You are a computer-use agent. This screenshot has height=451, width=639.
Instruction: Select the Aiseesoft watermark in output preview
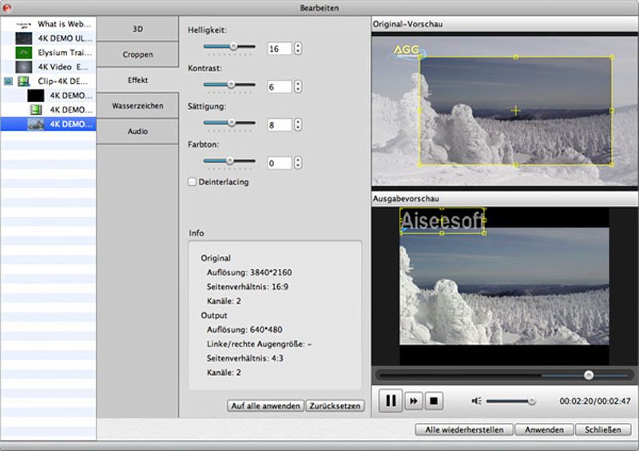tap(442, 220)
